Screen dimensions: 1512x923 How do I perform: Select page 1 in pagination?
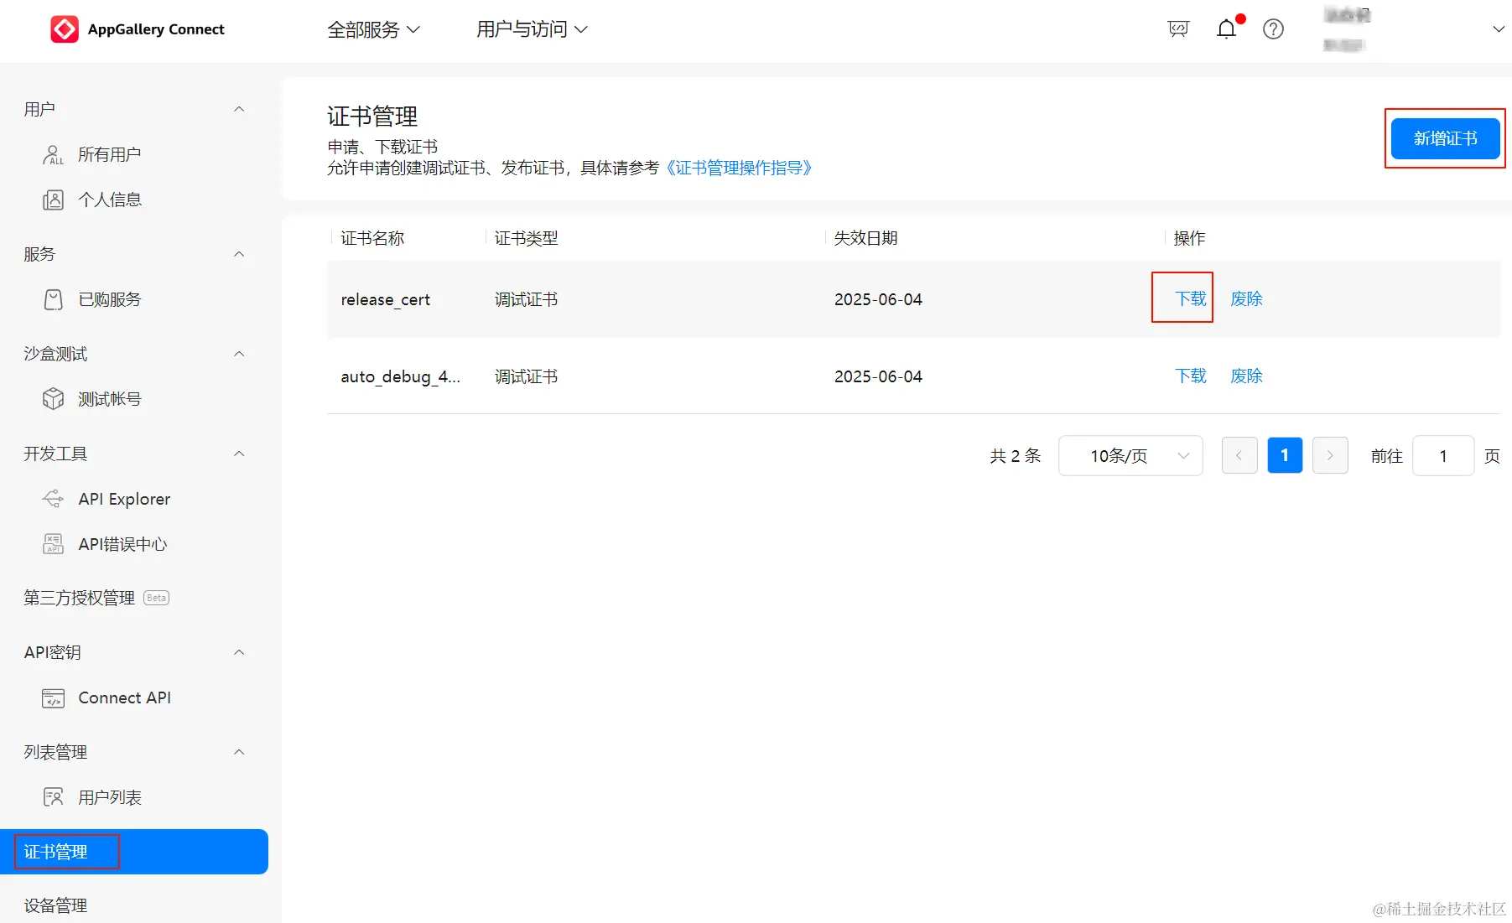pyautogui.click(x=1285, y=456)
